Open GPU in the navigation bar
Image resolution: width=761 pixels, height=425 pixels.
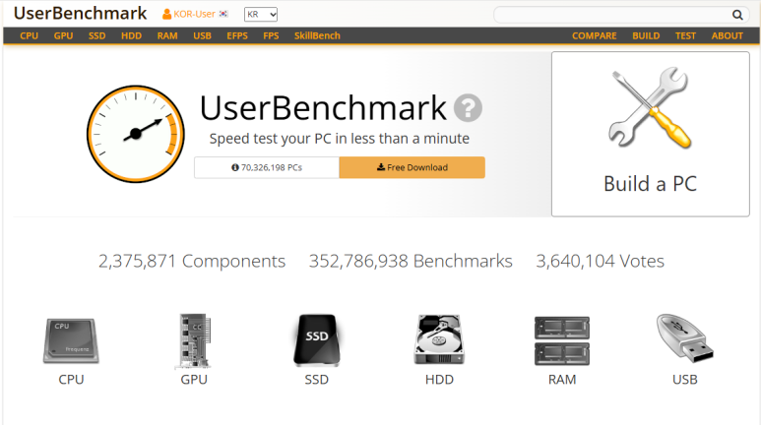point(64,35)
